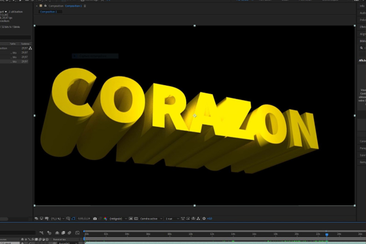The height and width of the screenshot is (244, 366).
Task: Toggle the transparency grid button
Action: 136,218
